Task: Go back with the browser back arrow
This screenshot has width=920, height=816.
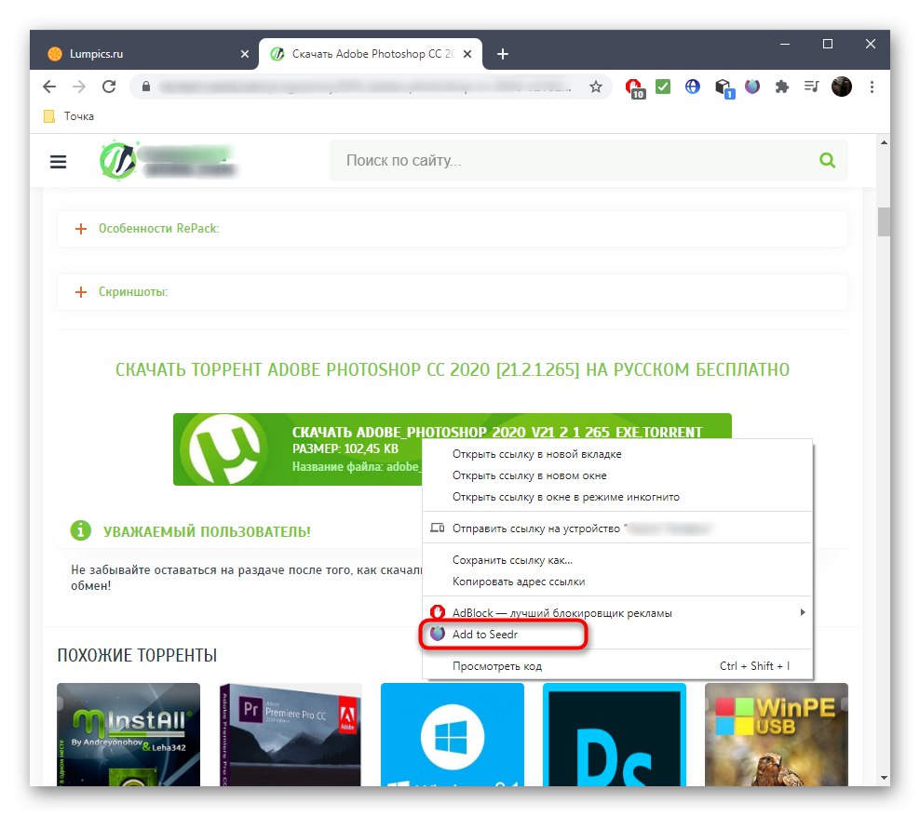Action: click(49, 87)
